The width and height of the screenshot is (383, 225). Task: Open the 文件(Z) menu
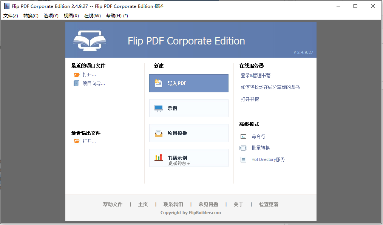[x=11, y=16]
